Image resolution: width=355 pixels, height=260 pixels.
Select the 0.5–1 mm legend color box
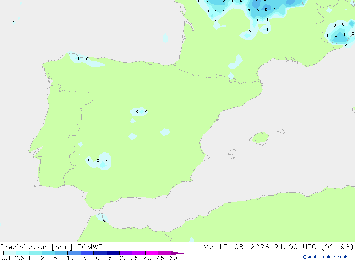[x=22, y=253]
